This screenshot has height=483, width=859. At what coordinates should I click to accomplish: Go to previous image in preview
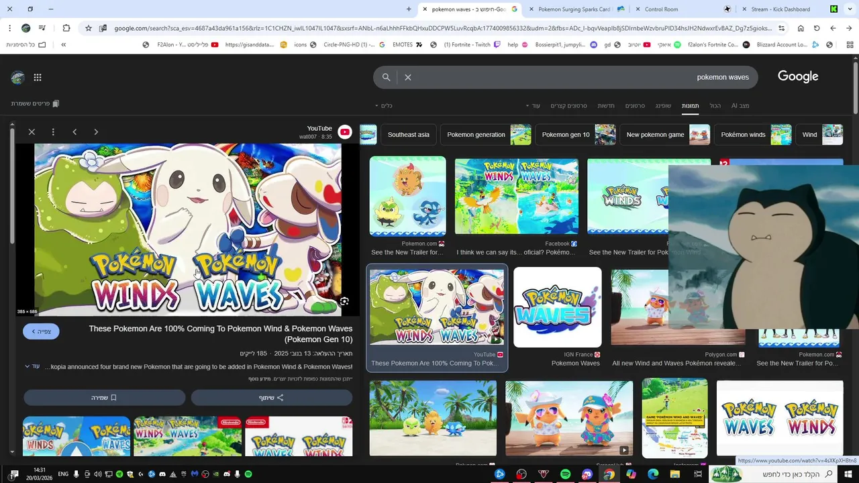point(74,132)
